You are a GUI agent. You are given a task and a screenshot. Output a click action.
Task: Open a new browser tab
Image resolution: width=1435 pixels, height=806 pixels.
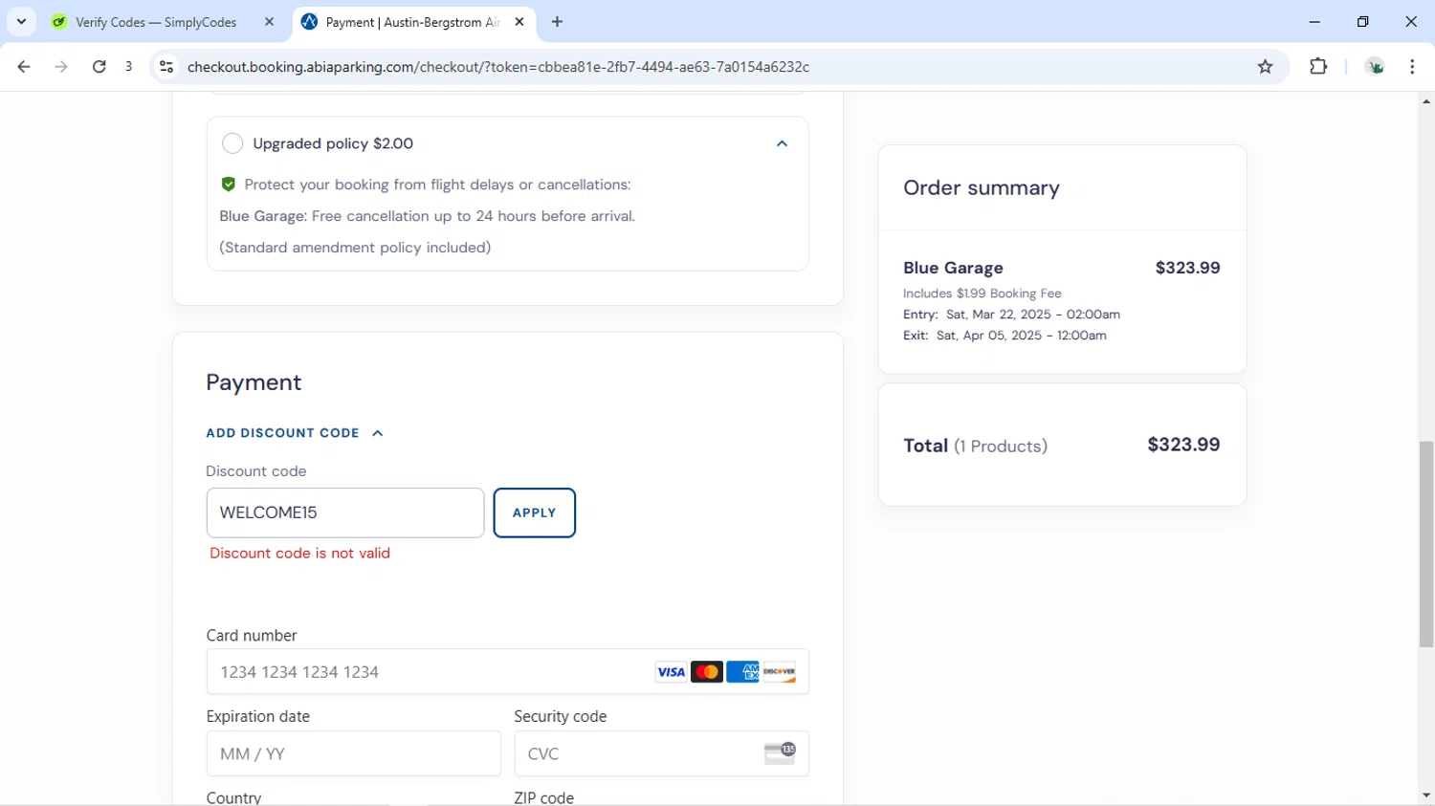pos(558,22)
